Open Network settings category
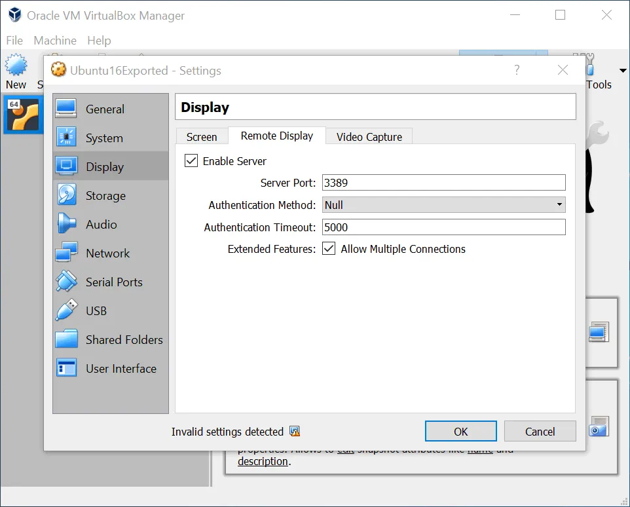630x507 pixels. click(111, 253)
